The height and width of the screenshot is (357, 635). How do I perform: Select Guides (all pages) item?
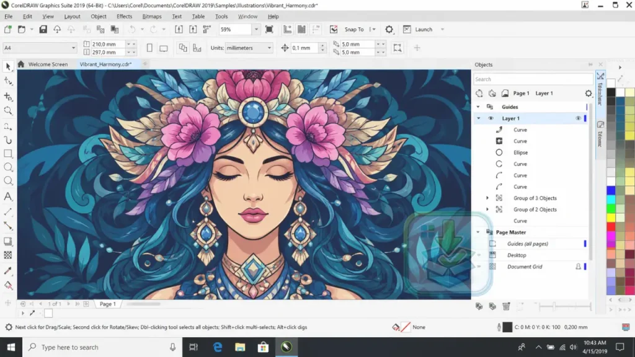(528, 244)
